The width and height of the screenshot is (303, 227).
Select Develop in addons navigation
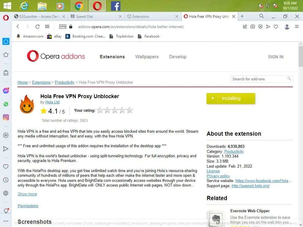(x=178, y=57)
